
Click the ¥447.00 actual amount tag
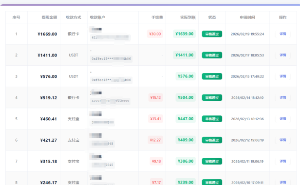point(186,119)
